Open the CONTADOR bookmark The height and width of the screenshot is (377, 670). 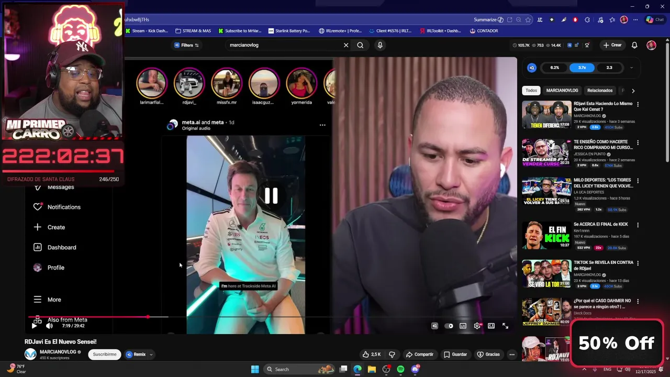point(484,31)
